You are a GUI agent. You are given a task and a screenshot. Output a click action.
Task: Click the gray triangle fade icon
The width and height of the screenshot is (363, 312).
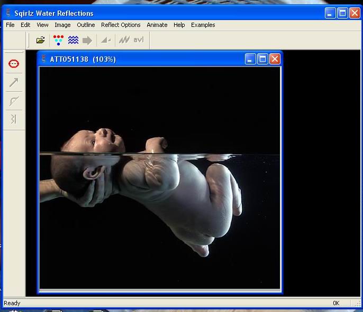[x=106, y=40]
